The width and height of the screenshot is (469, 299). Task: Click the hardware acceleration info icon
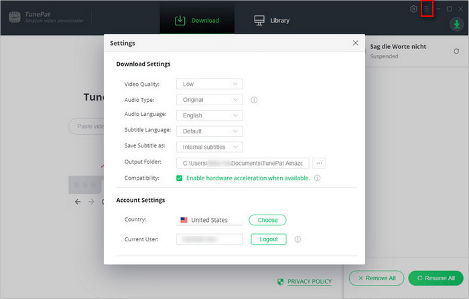click(x=317, y=178)
